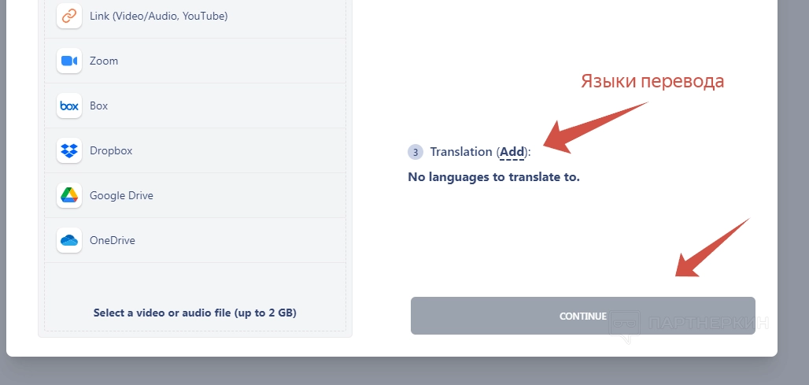Pick the OneDrive text label
Viewport: 809px width, 385px height.
click(113, 240)
